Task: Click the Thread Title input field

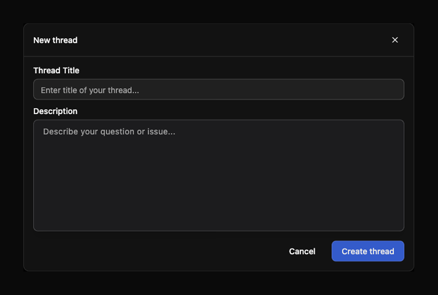Action: (x=219, y=90)
